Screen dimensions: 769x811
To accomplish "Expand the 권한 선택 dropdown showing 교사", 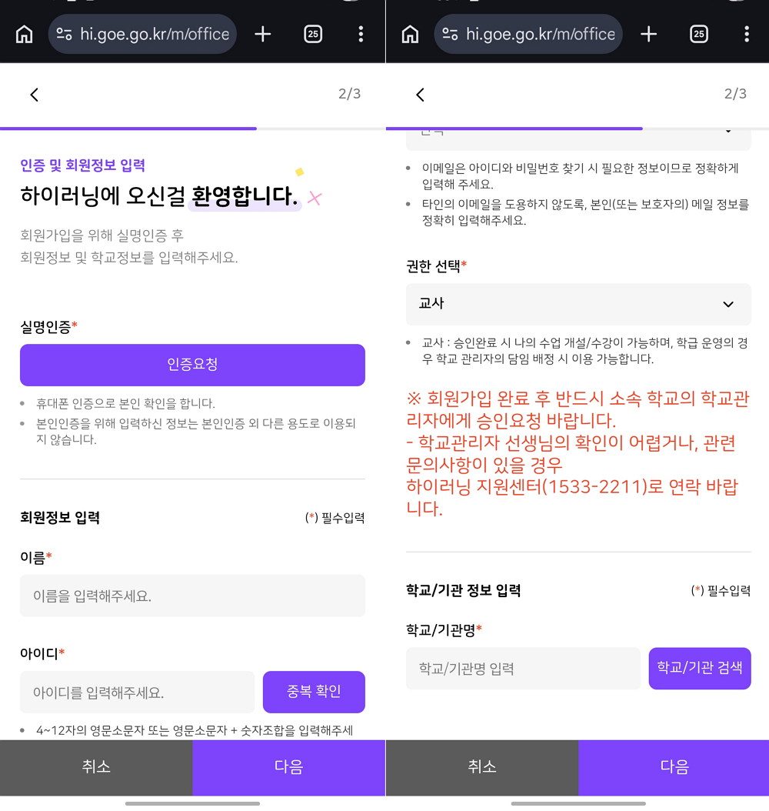I will pyautogui.click(x=578, y=304).
